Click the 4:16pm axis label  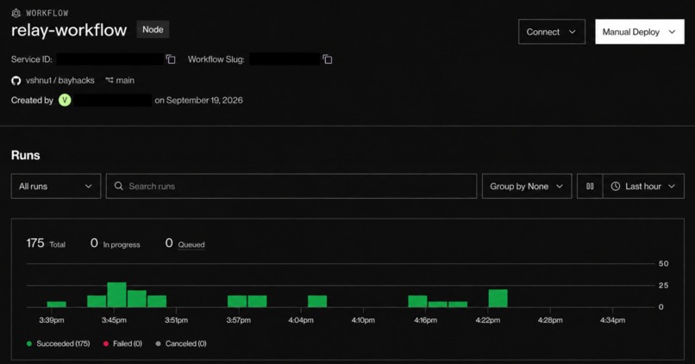[425, 320]
